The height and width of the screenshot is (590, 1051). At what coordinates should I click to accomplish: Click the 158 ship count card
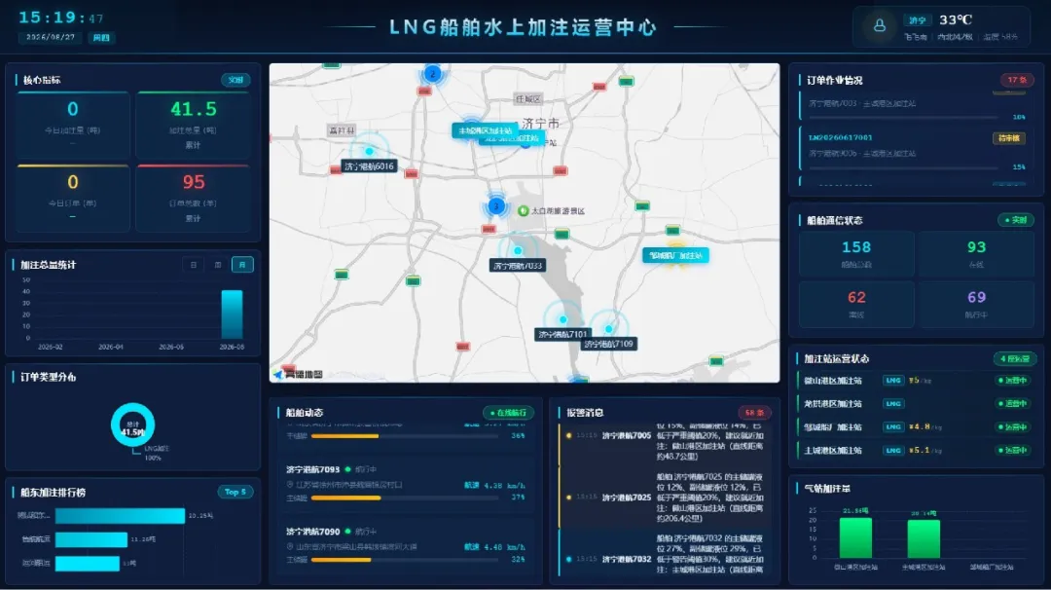pyautogui.click(x=856, y=253)
